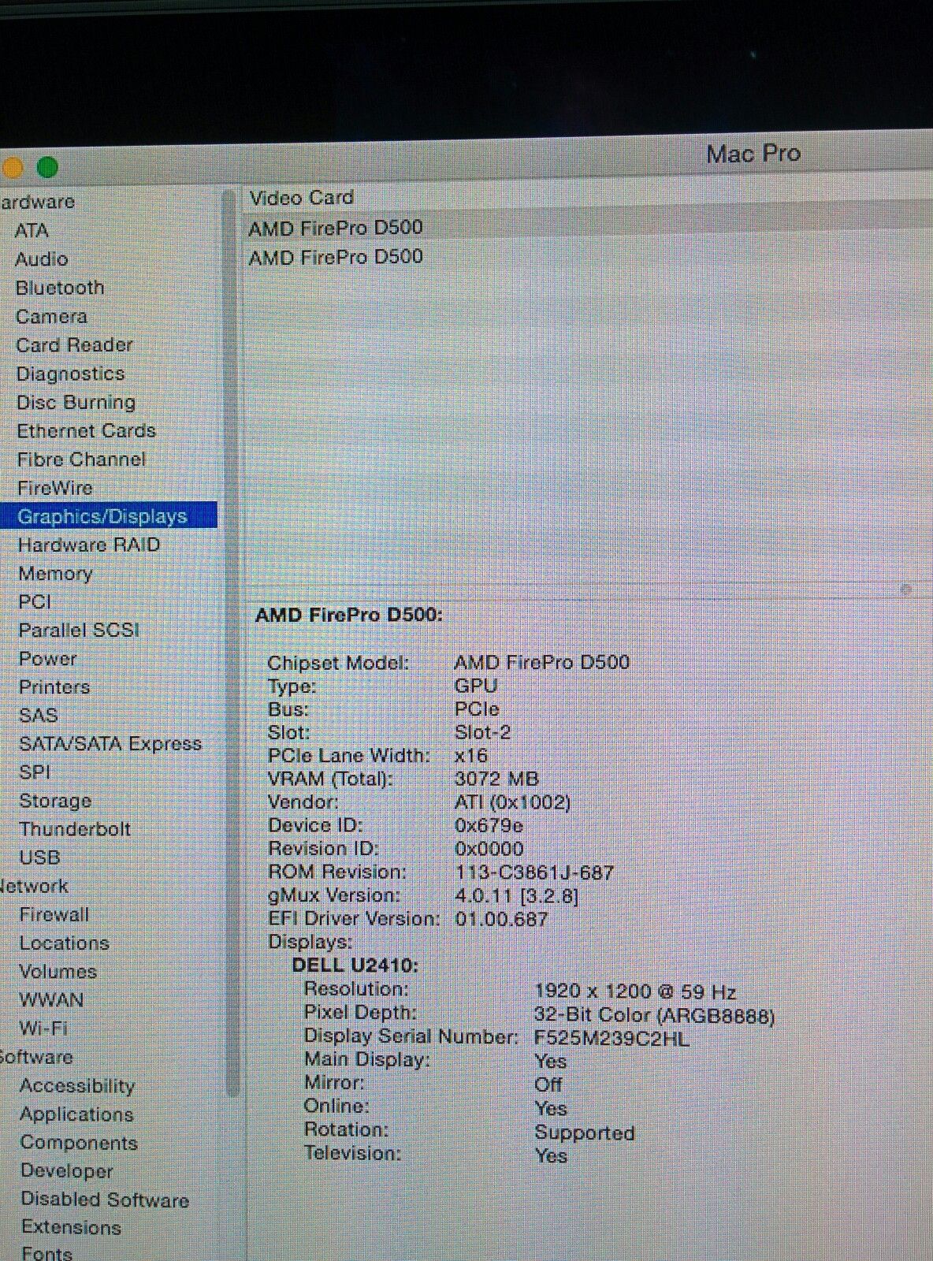Click the green zoom window button
Viewport: 933px width, 1261px height.
pos(48,168)
